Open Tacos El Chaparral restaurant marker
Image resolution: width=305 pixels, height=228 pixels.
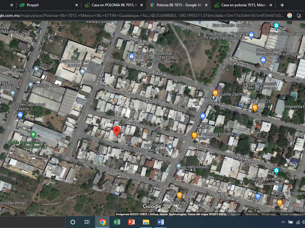[x=280, y=203]
